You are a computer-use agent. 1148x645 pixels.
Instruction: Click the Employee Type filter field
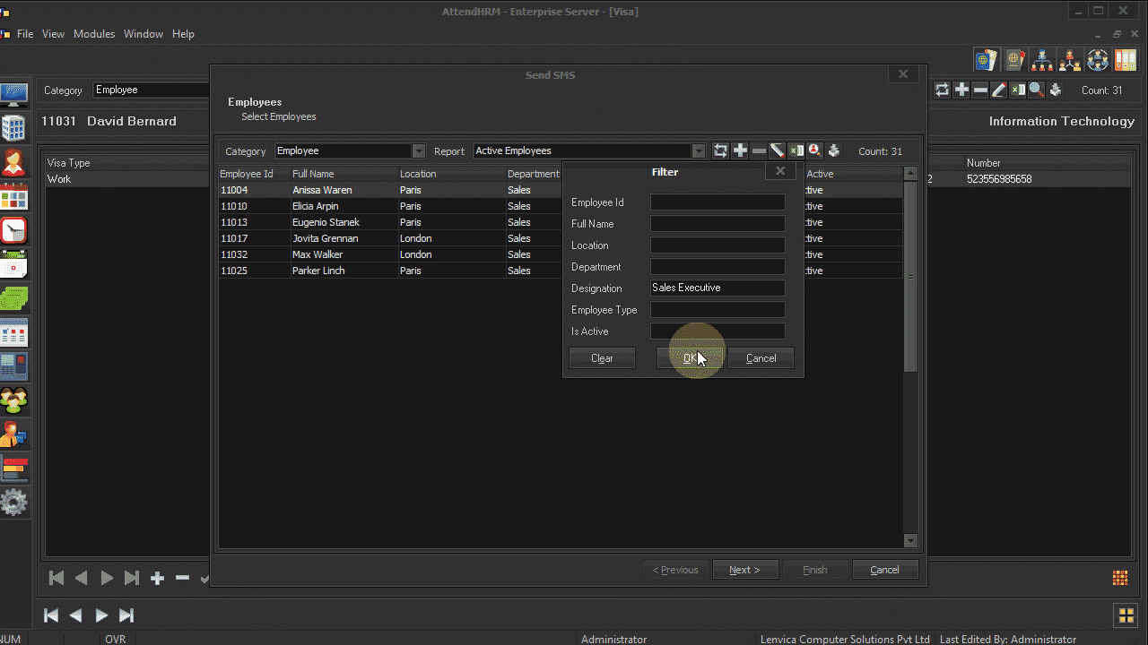pos(717,310)
